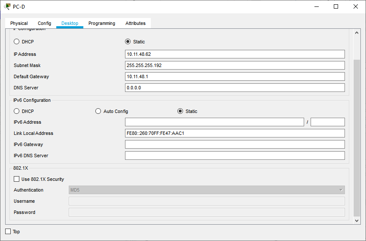366x241 pixels.
Task: Select Auto Config for IPv6
Action: pyautogui.click(x=98, y=111)
